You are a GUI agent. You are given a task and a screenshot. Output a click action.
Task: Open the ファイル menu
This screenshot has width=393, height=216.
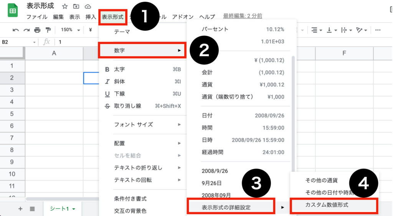point(37,17)
